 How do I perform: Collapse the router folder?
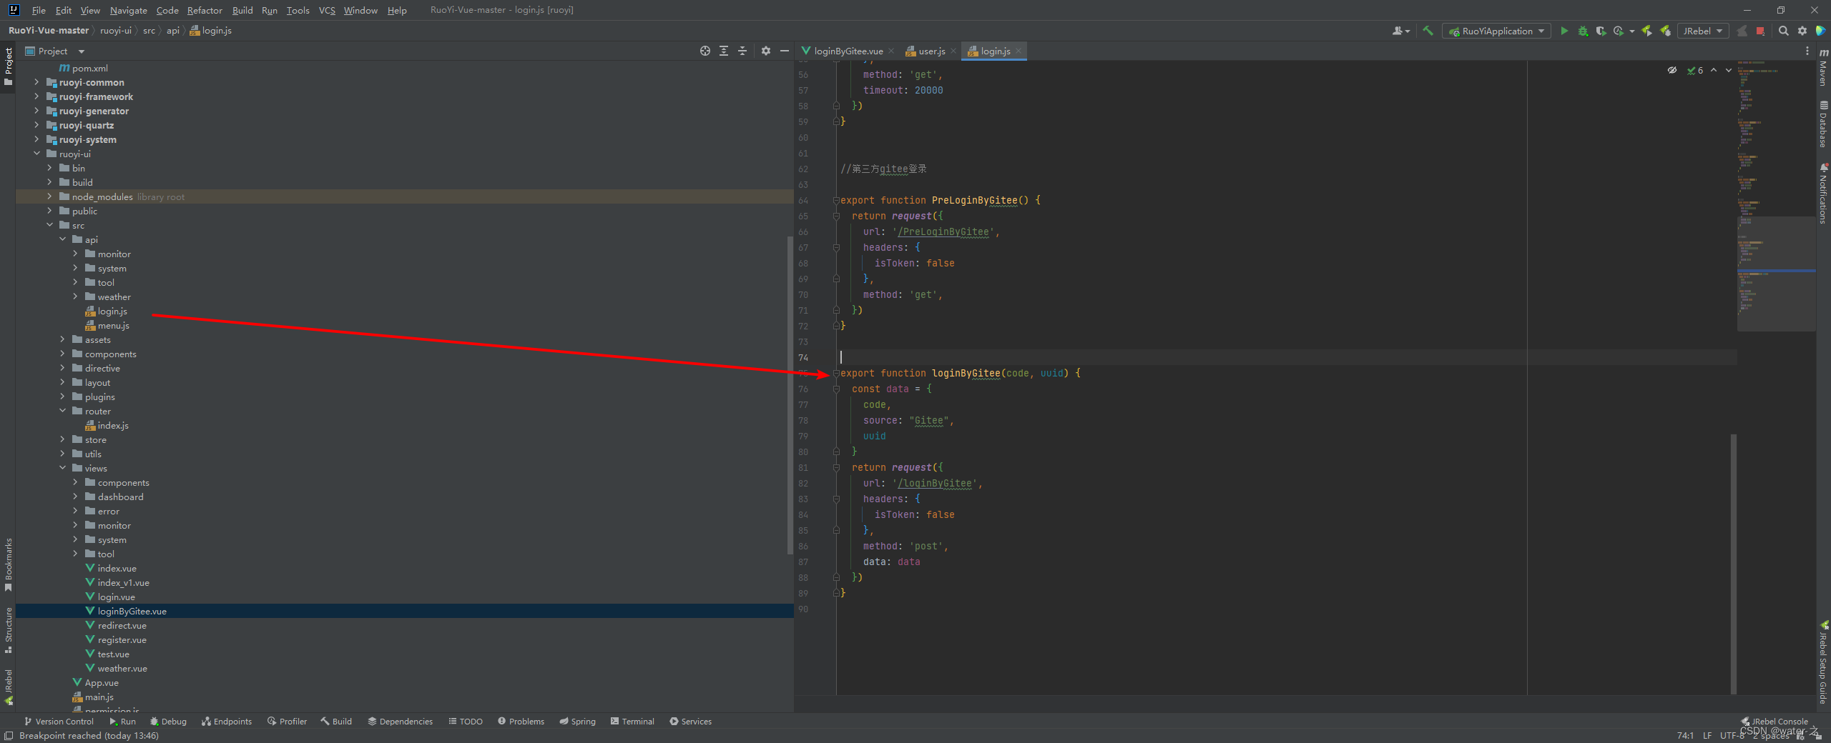(x=62, y=411)
